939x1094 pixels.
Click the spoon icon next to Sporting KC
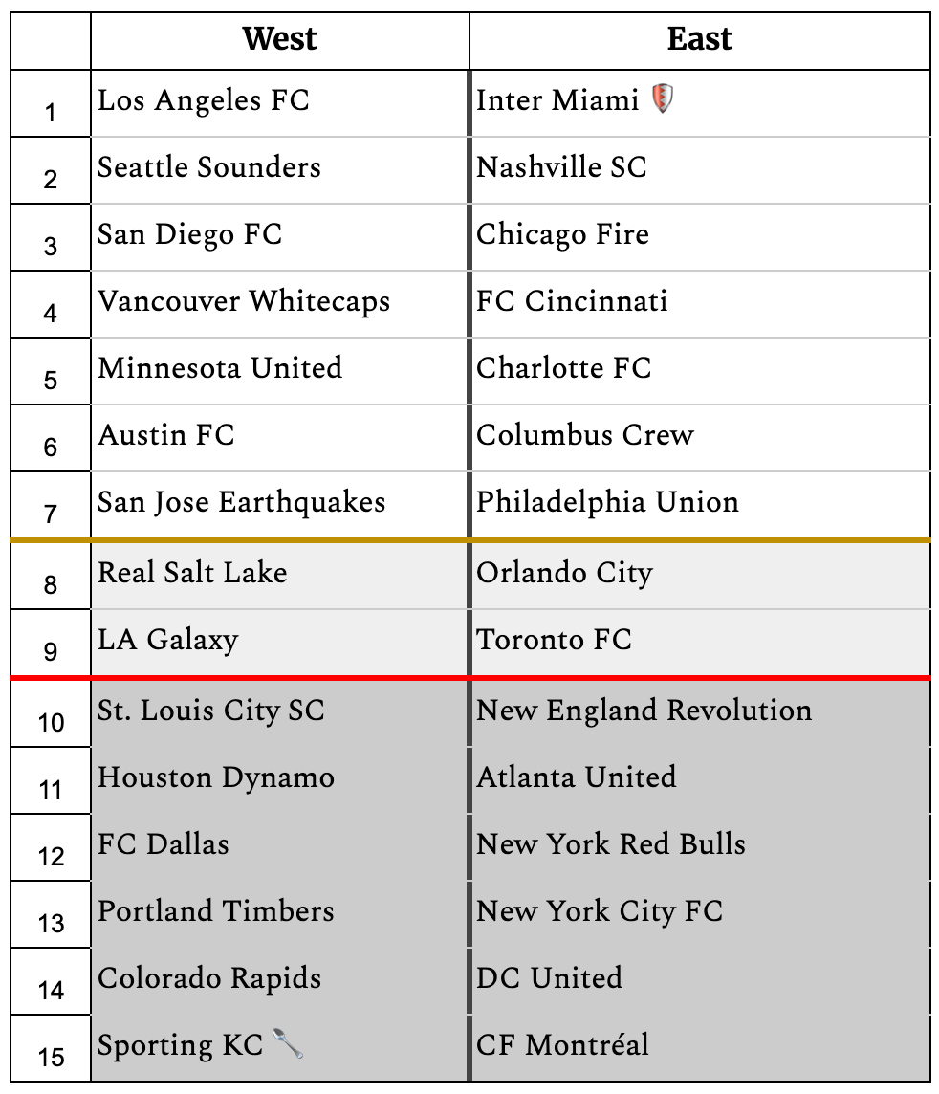click(288, 1043)
